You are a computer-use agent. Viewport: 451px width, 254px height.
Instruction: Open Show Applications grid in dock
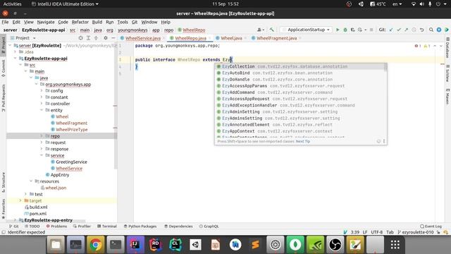[x=395, y=245]
